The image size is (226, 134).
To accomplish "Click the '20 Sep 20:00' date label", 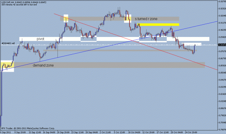I will pos(63,132).
